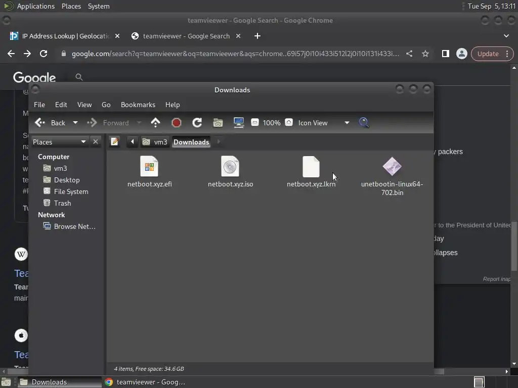This screenshot has height=388, width=518.
Task: Open Trash in the sidebar
Action: 57,203
